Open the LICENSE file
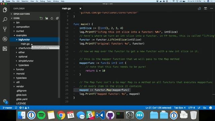The image size is (215, 121). click(x=21, y=103)
